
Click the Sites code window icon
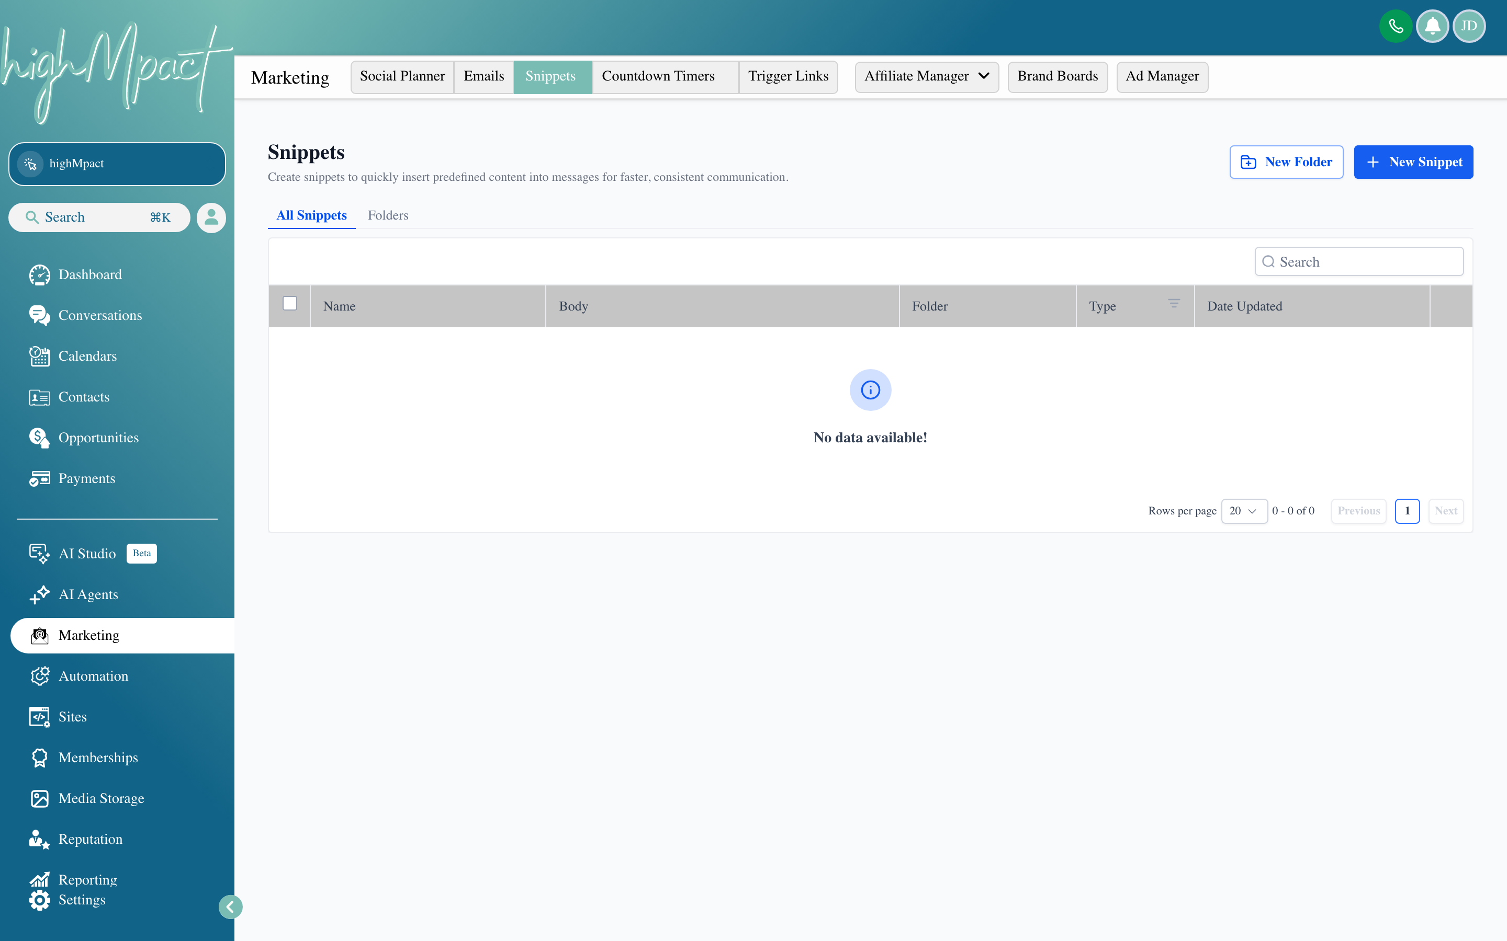click(39, 717)
